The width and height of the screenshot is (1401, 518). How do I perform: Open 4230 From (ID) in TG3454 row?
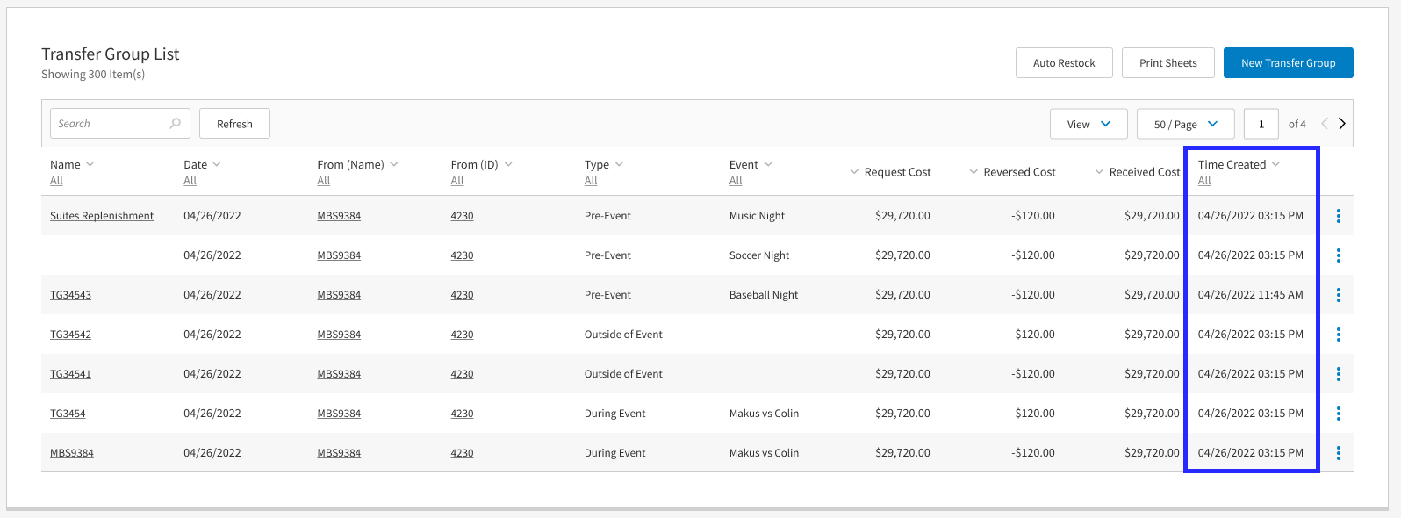(462, 414)
